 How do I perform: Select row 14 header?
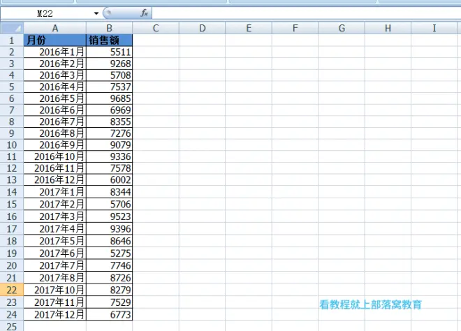(x=12, y=192)
